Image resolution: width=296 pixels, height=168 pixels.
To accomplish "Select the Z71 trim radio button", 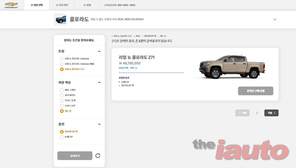I will 62,69.
